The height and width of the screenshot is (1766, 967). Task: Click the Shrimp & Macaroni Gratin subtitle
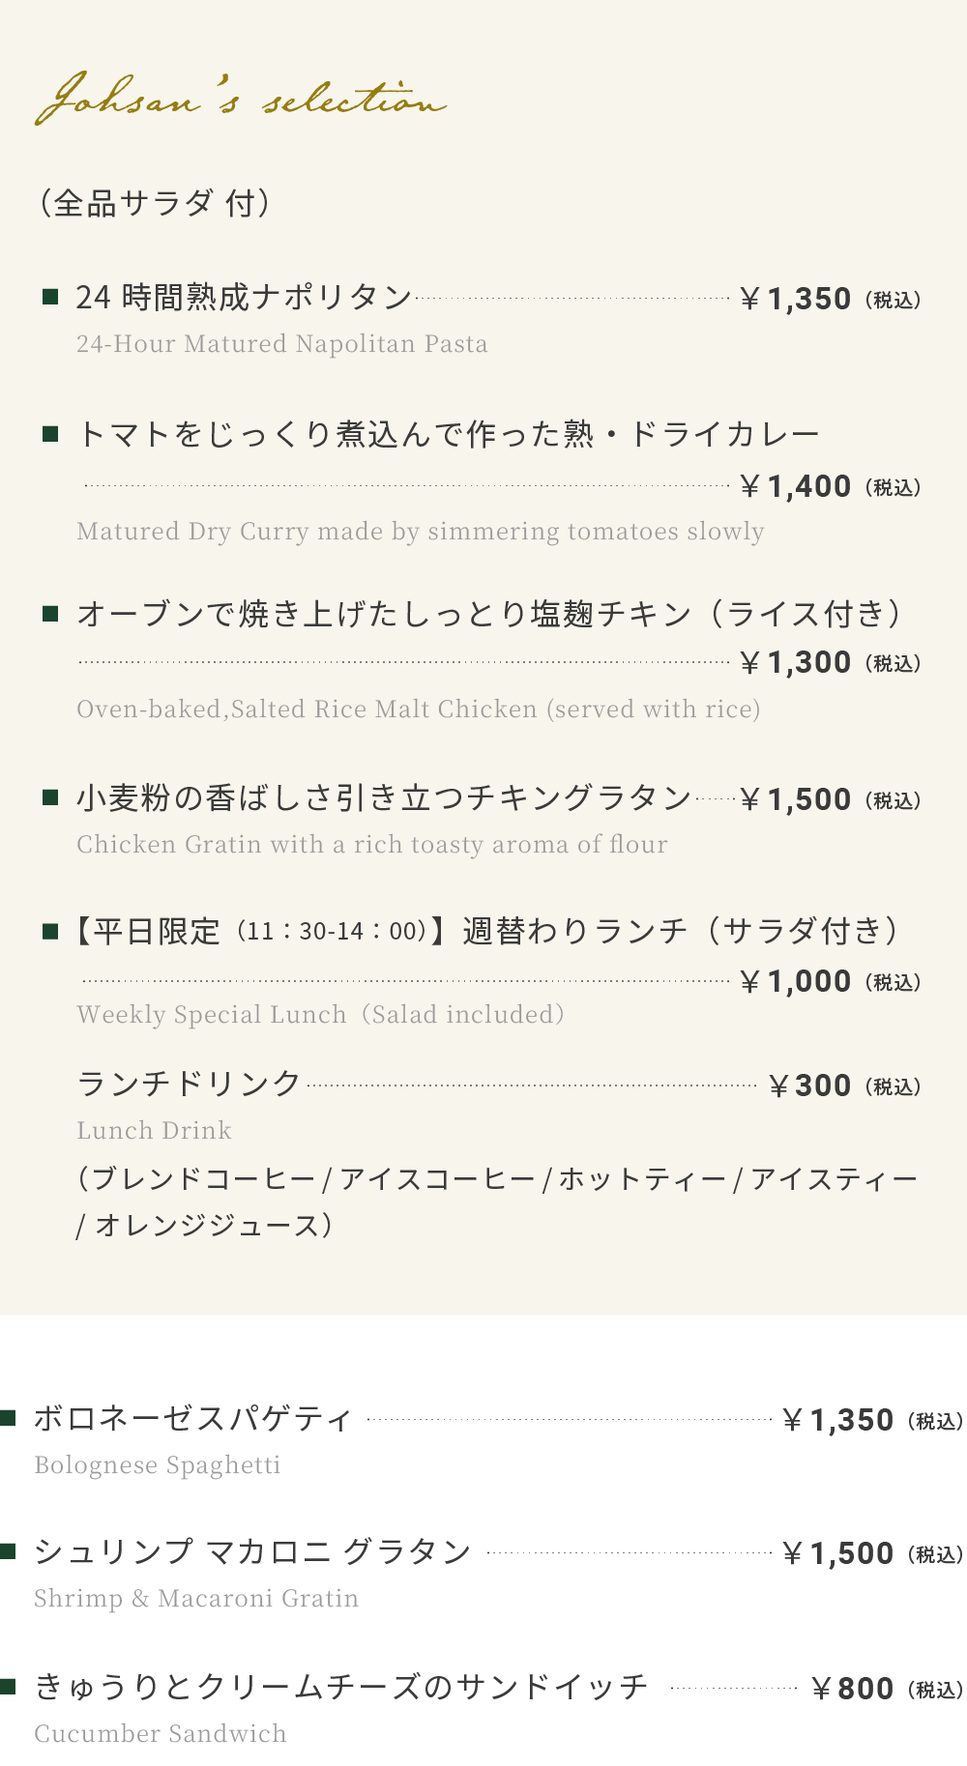[x=196, y=1599]
